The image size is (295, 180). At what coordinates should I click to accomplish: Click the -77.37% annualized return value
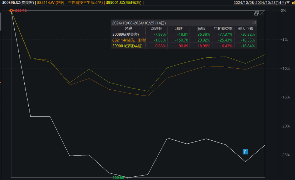[225, 34]
